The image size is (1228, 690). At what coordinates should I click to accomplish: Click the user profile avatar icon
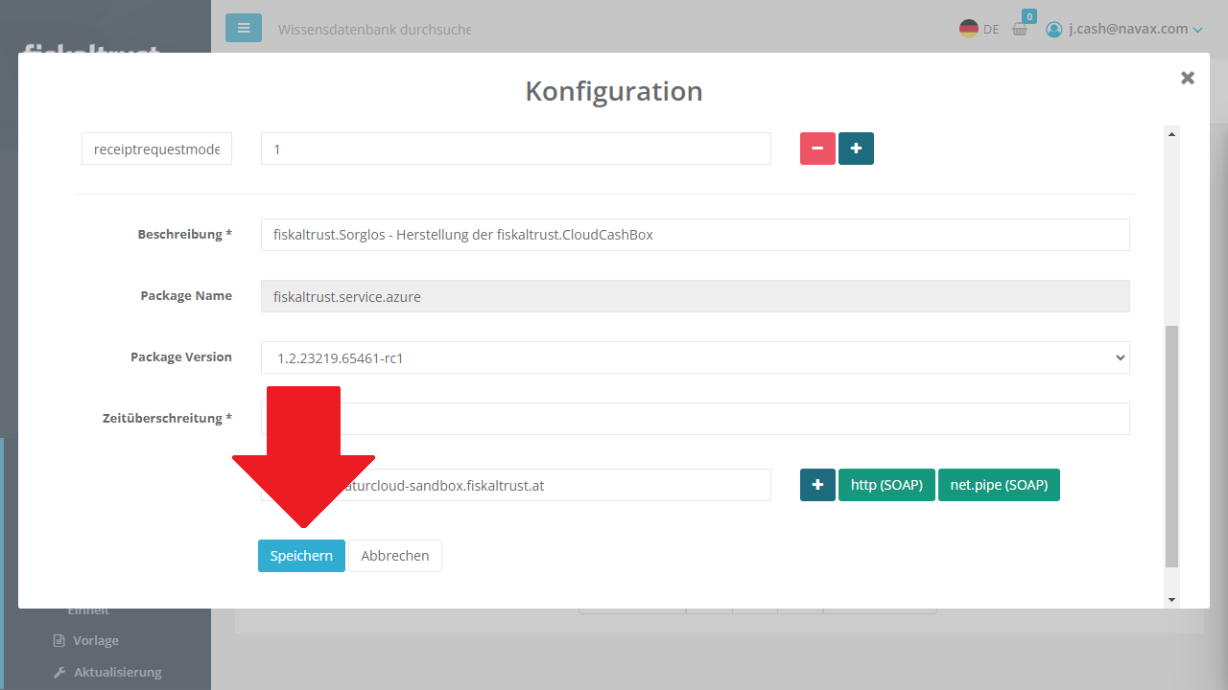click(x=1054, y=29)
